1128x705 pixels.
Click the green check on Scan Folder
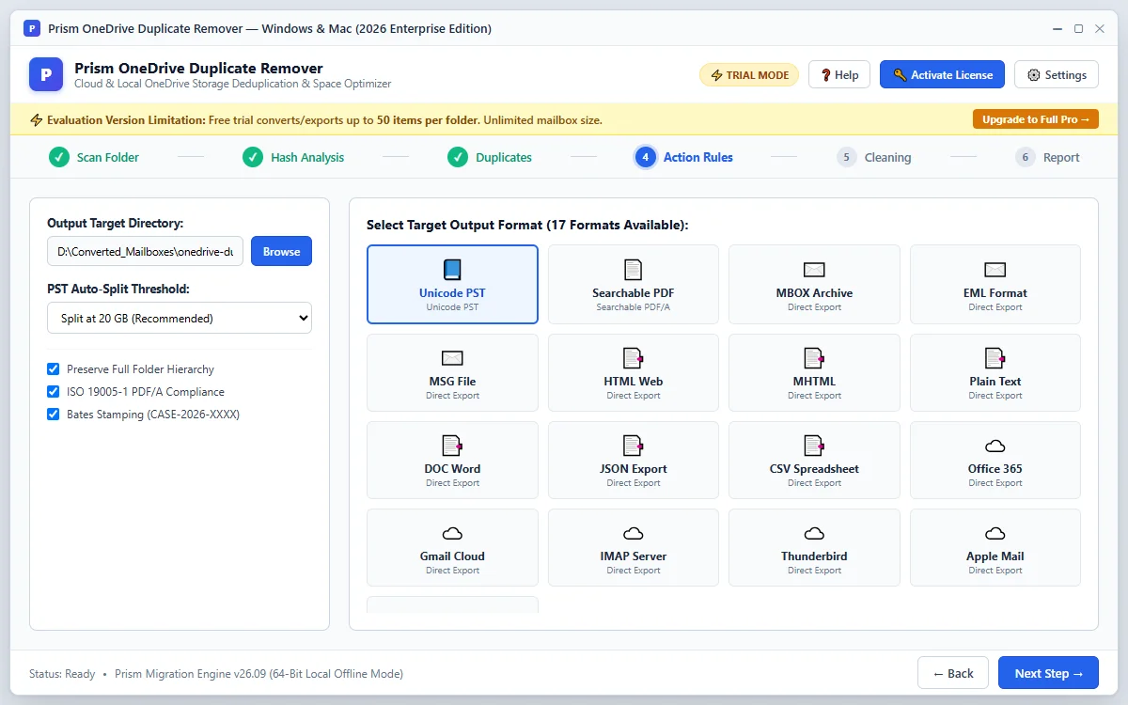click(x=59, y=157)
